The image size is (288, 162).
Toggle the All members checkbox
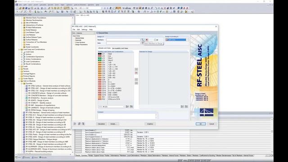[155, 40]
